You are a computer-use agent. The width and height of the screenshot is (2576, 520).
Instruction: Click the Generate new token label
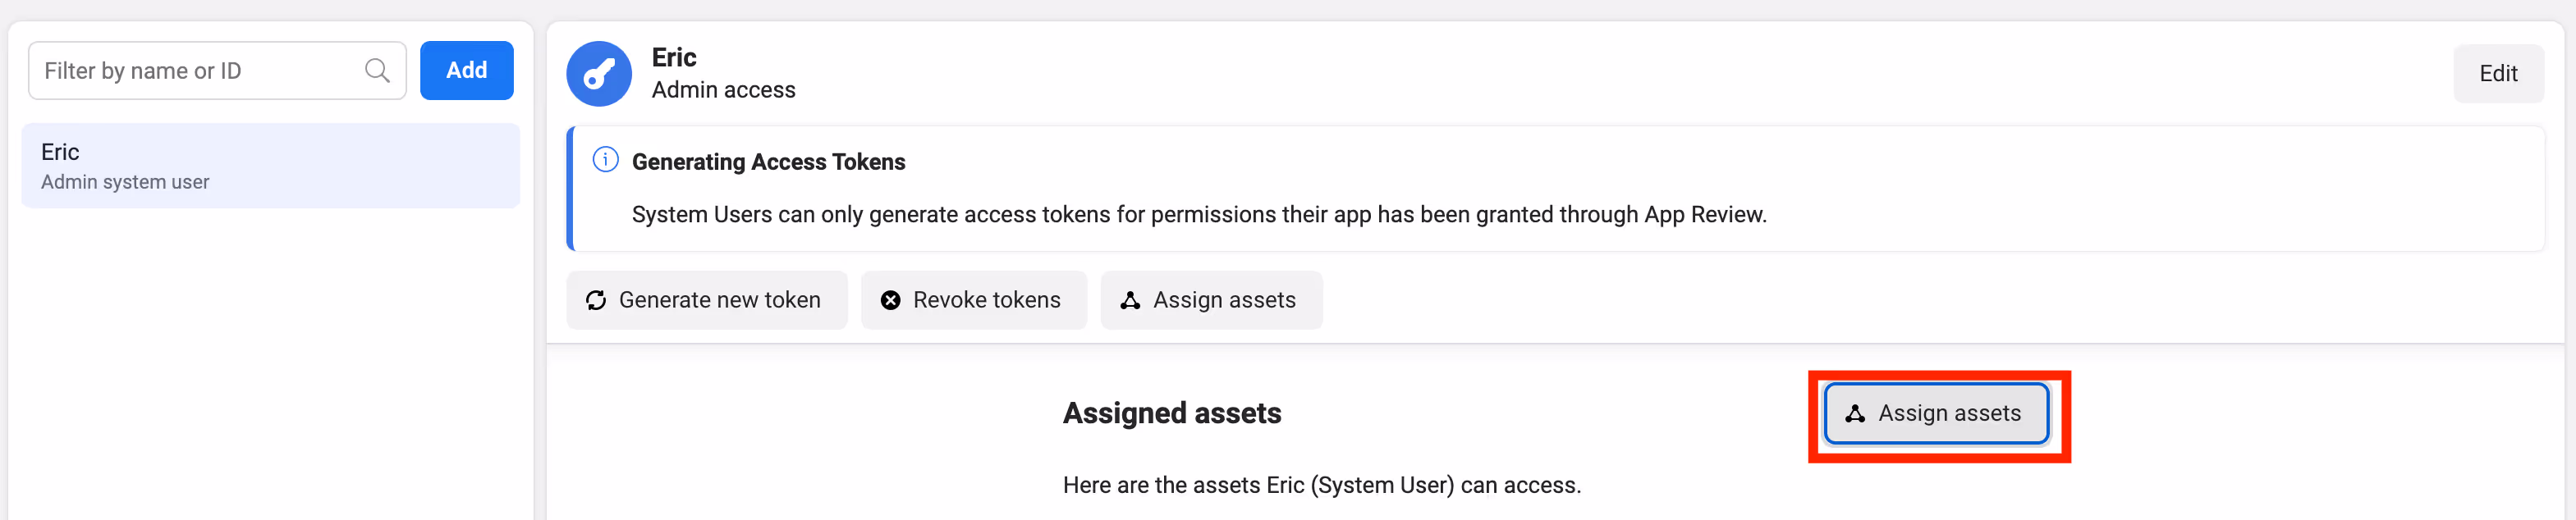coord(719,300)
